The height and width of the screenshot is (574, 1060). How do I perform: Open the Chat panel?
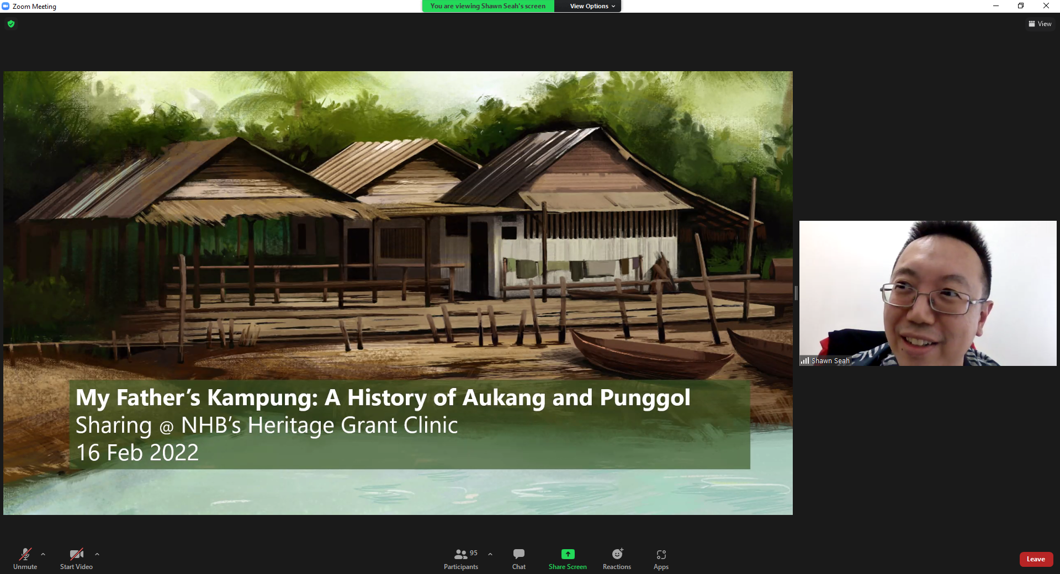point(518,559)
